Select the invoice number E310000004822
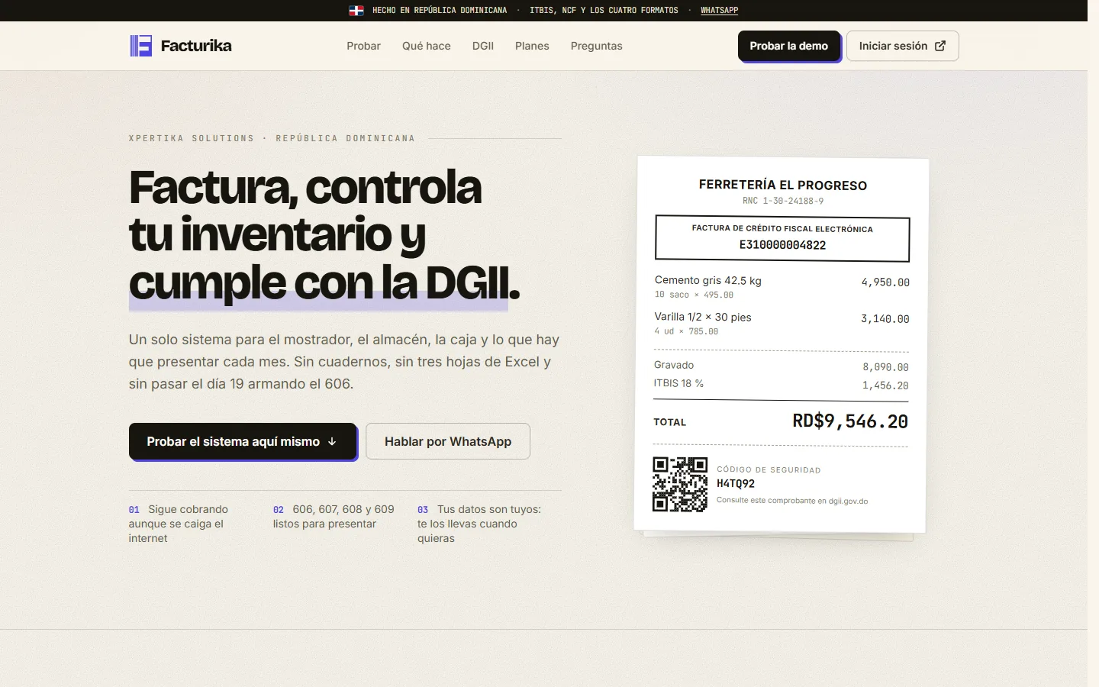This screenshot has width=1099, height=687. (782, 245)
